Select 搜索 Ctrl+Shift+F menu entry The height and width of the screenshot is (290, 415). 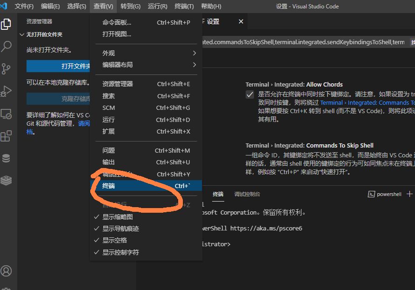click(x=146, y=96)
